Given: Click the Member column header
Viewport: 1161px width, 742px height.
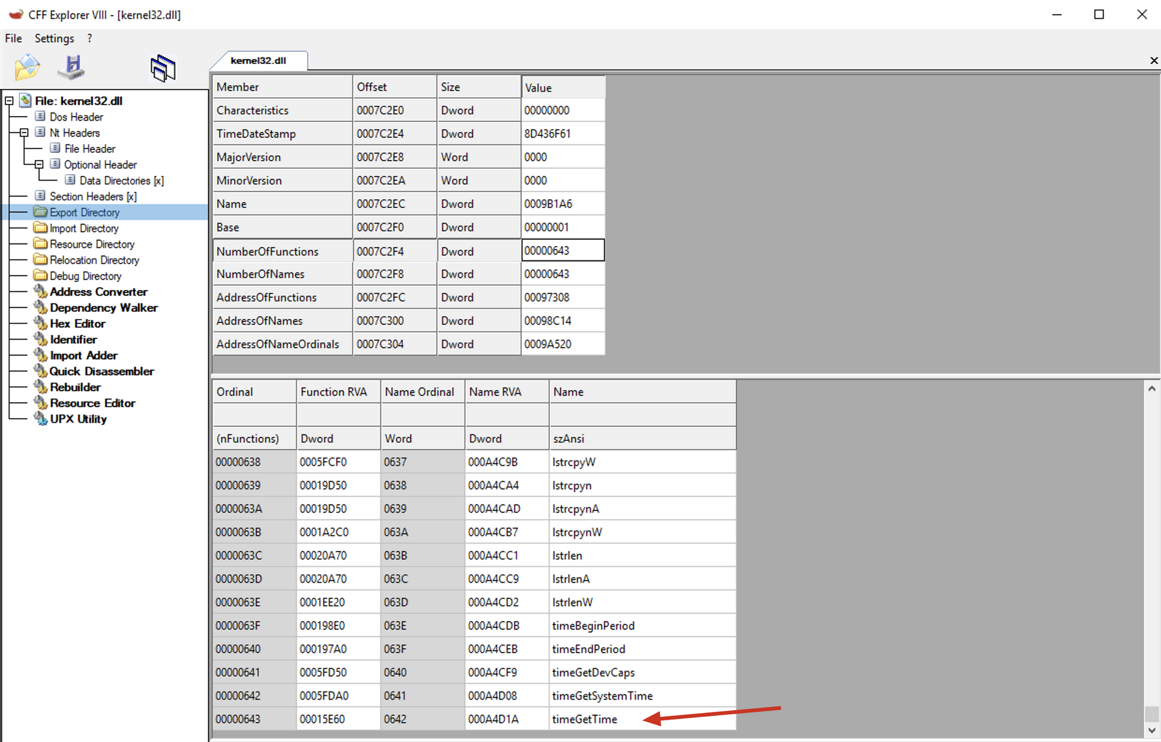Looking at the screenshot, I should coord(282,87).
